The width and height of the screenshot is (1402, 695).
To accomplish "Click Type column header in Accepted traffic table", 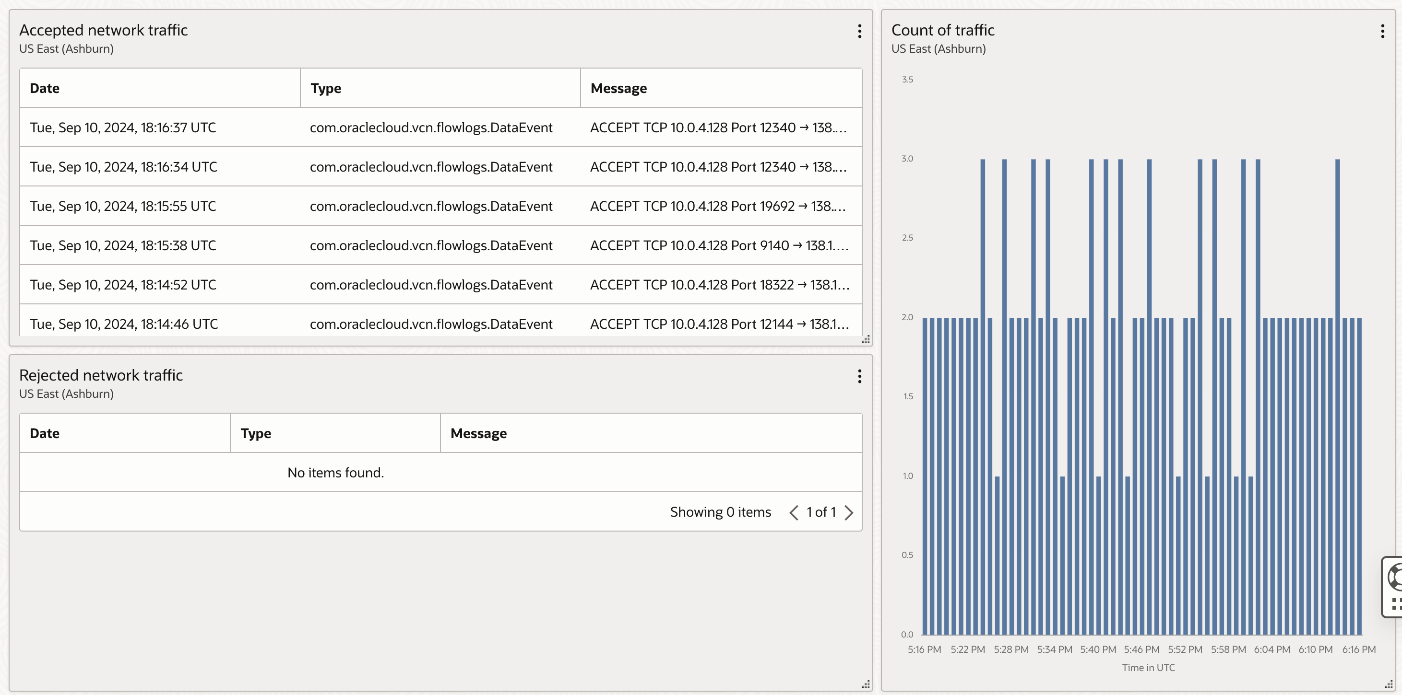I will pyautogui.click(x=325, y=88).
